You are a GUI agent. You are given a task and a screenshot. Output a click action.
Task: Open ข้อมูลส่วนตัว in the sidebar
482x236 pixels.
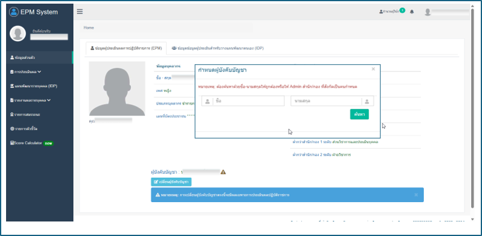coord(39,57)
